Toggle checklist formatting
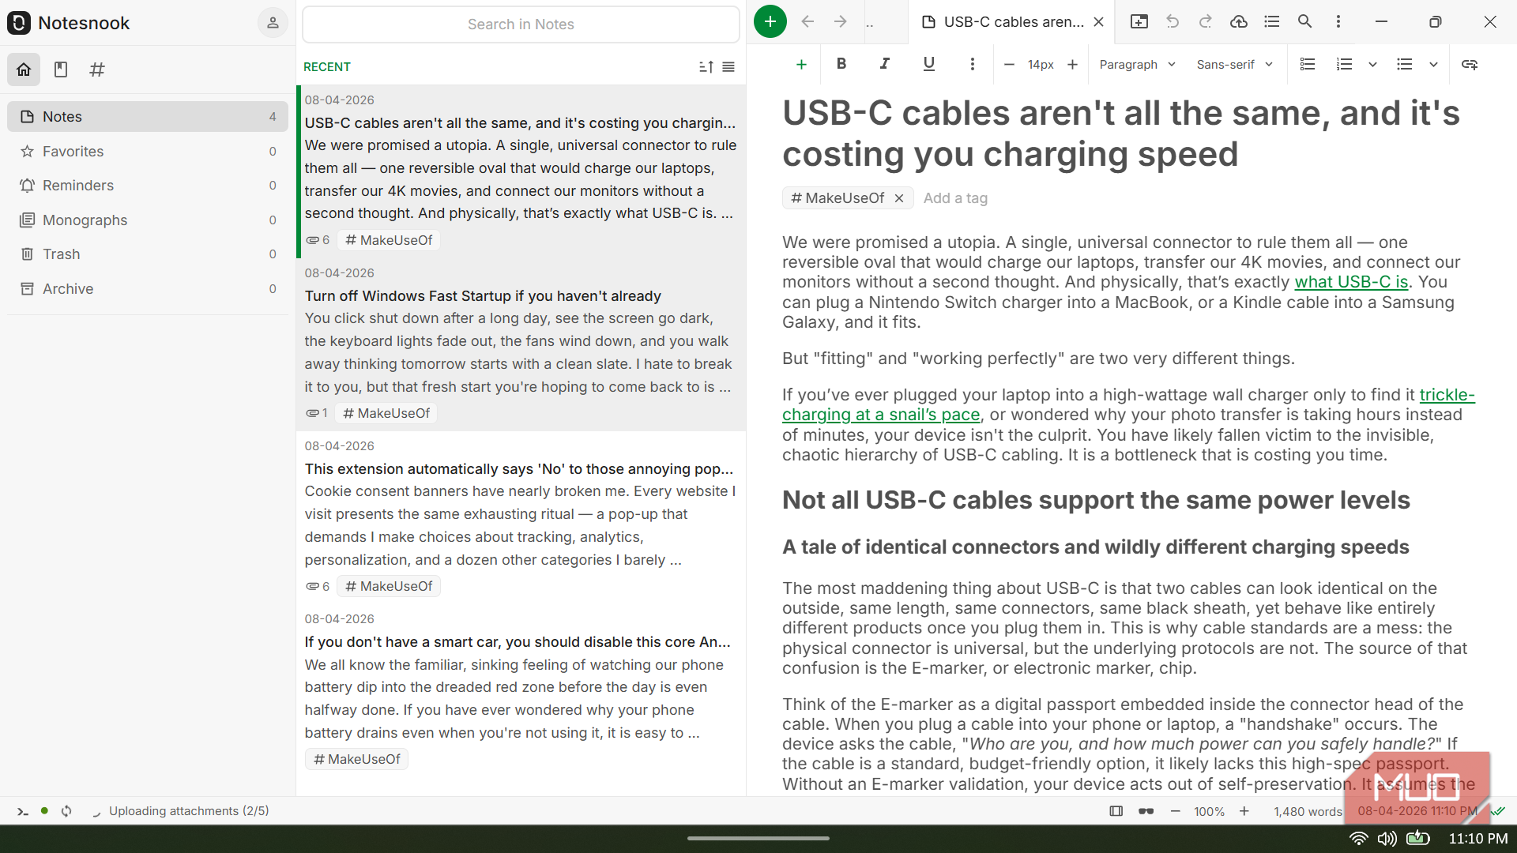This screenshot has height=853, width=1517. (x=1308, y=64)
